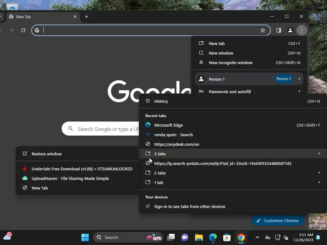Open Task View from taskbar
The height and width of the screenshot is (245, 327).
click(171, 237)
